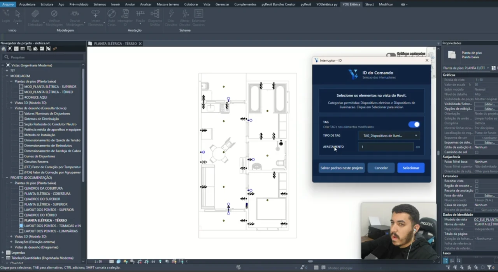The width and height of the screenshot is (498, 272).
Task: Click the Pesquisar search field
Action: coord(43,57)
